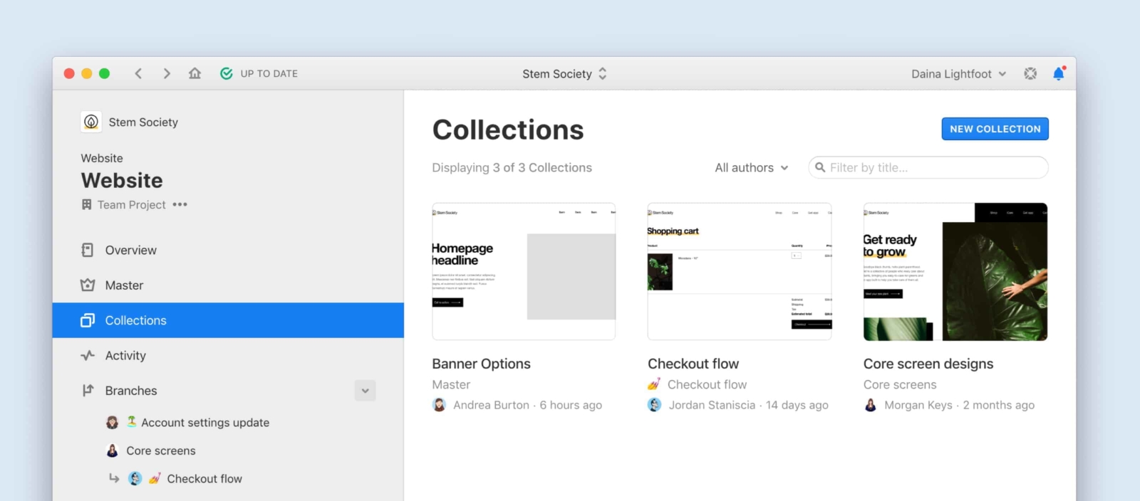Screen dimensions: 1140x501
Task: Open the Core screen designs thumbnail
Action: [955, 271]
